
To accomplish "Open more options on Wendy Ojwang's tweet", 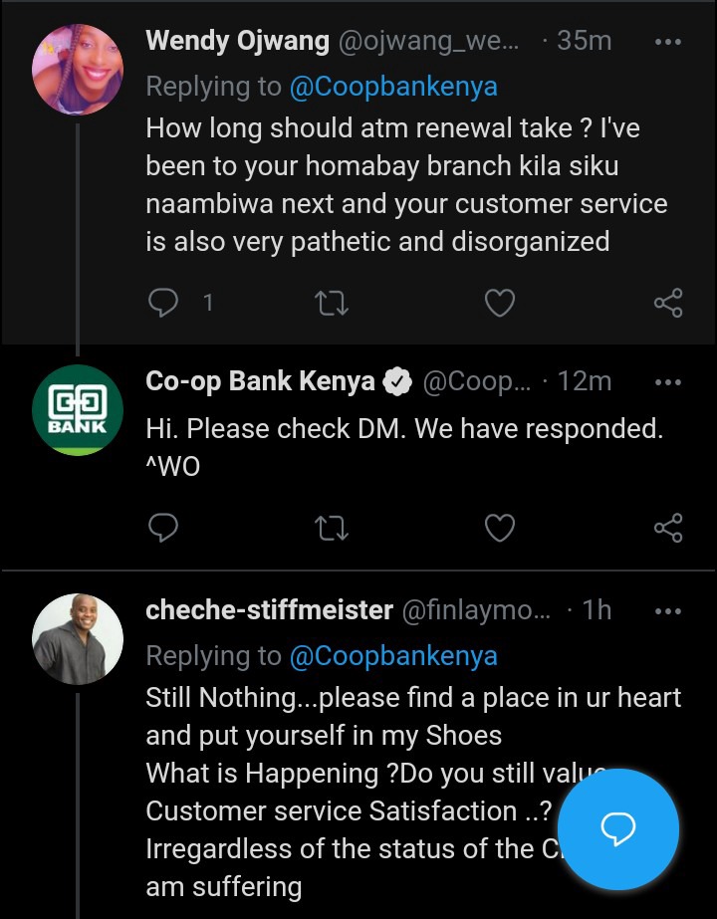I will click(x=668, y=42).
